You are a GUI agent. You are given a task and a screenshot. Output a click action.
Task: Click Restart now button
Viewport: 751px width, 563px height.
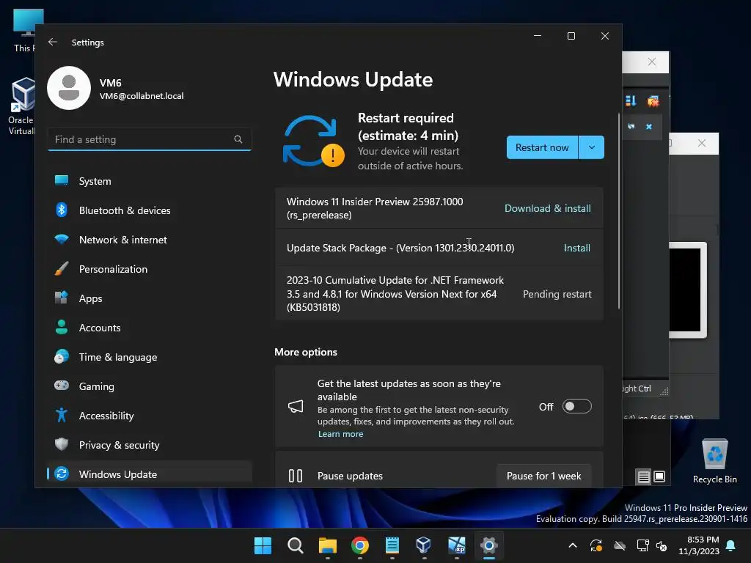[542, 147]
